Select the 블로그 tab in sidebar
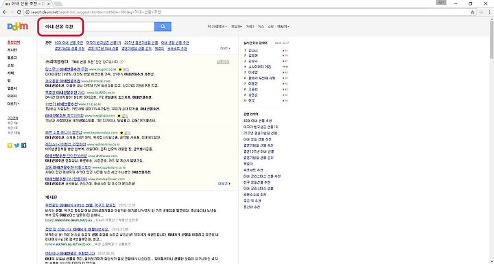This screenshot has height=264, width=494. (12, 58)
